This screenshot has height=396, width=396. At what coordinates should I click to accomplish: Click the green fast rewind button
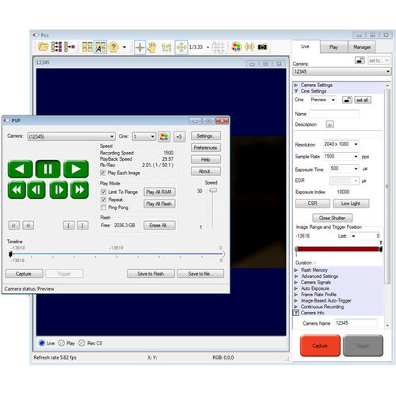[x=17, y=189]
